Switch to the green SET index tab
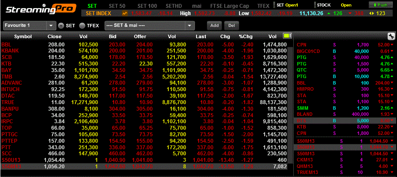The width and height of the screenshot is (397, 177). tap(92, 6)
